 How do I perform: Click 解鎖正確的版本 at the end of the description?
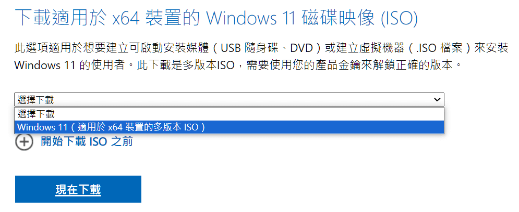415,65
